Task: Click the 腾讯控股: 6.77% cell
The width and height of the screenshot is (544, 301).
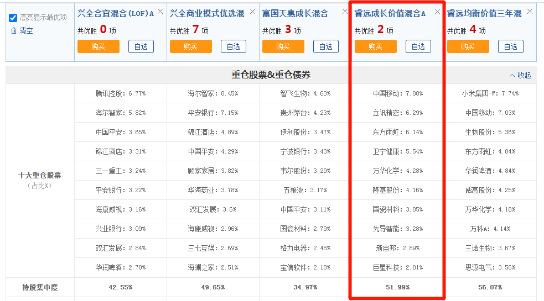Action: 121,93
